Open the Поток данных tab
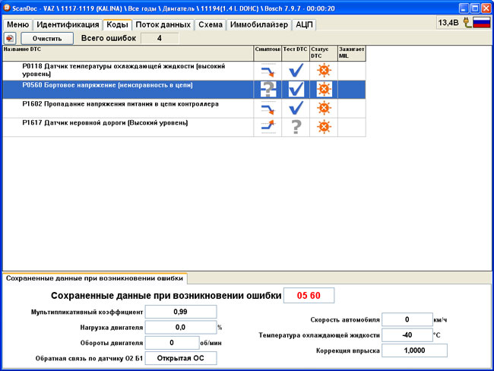 [163, 24]
